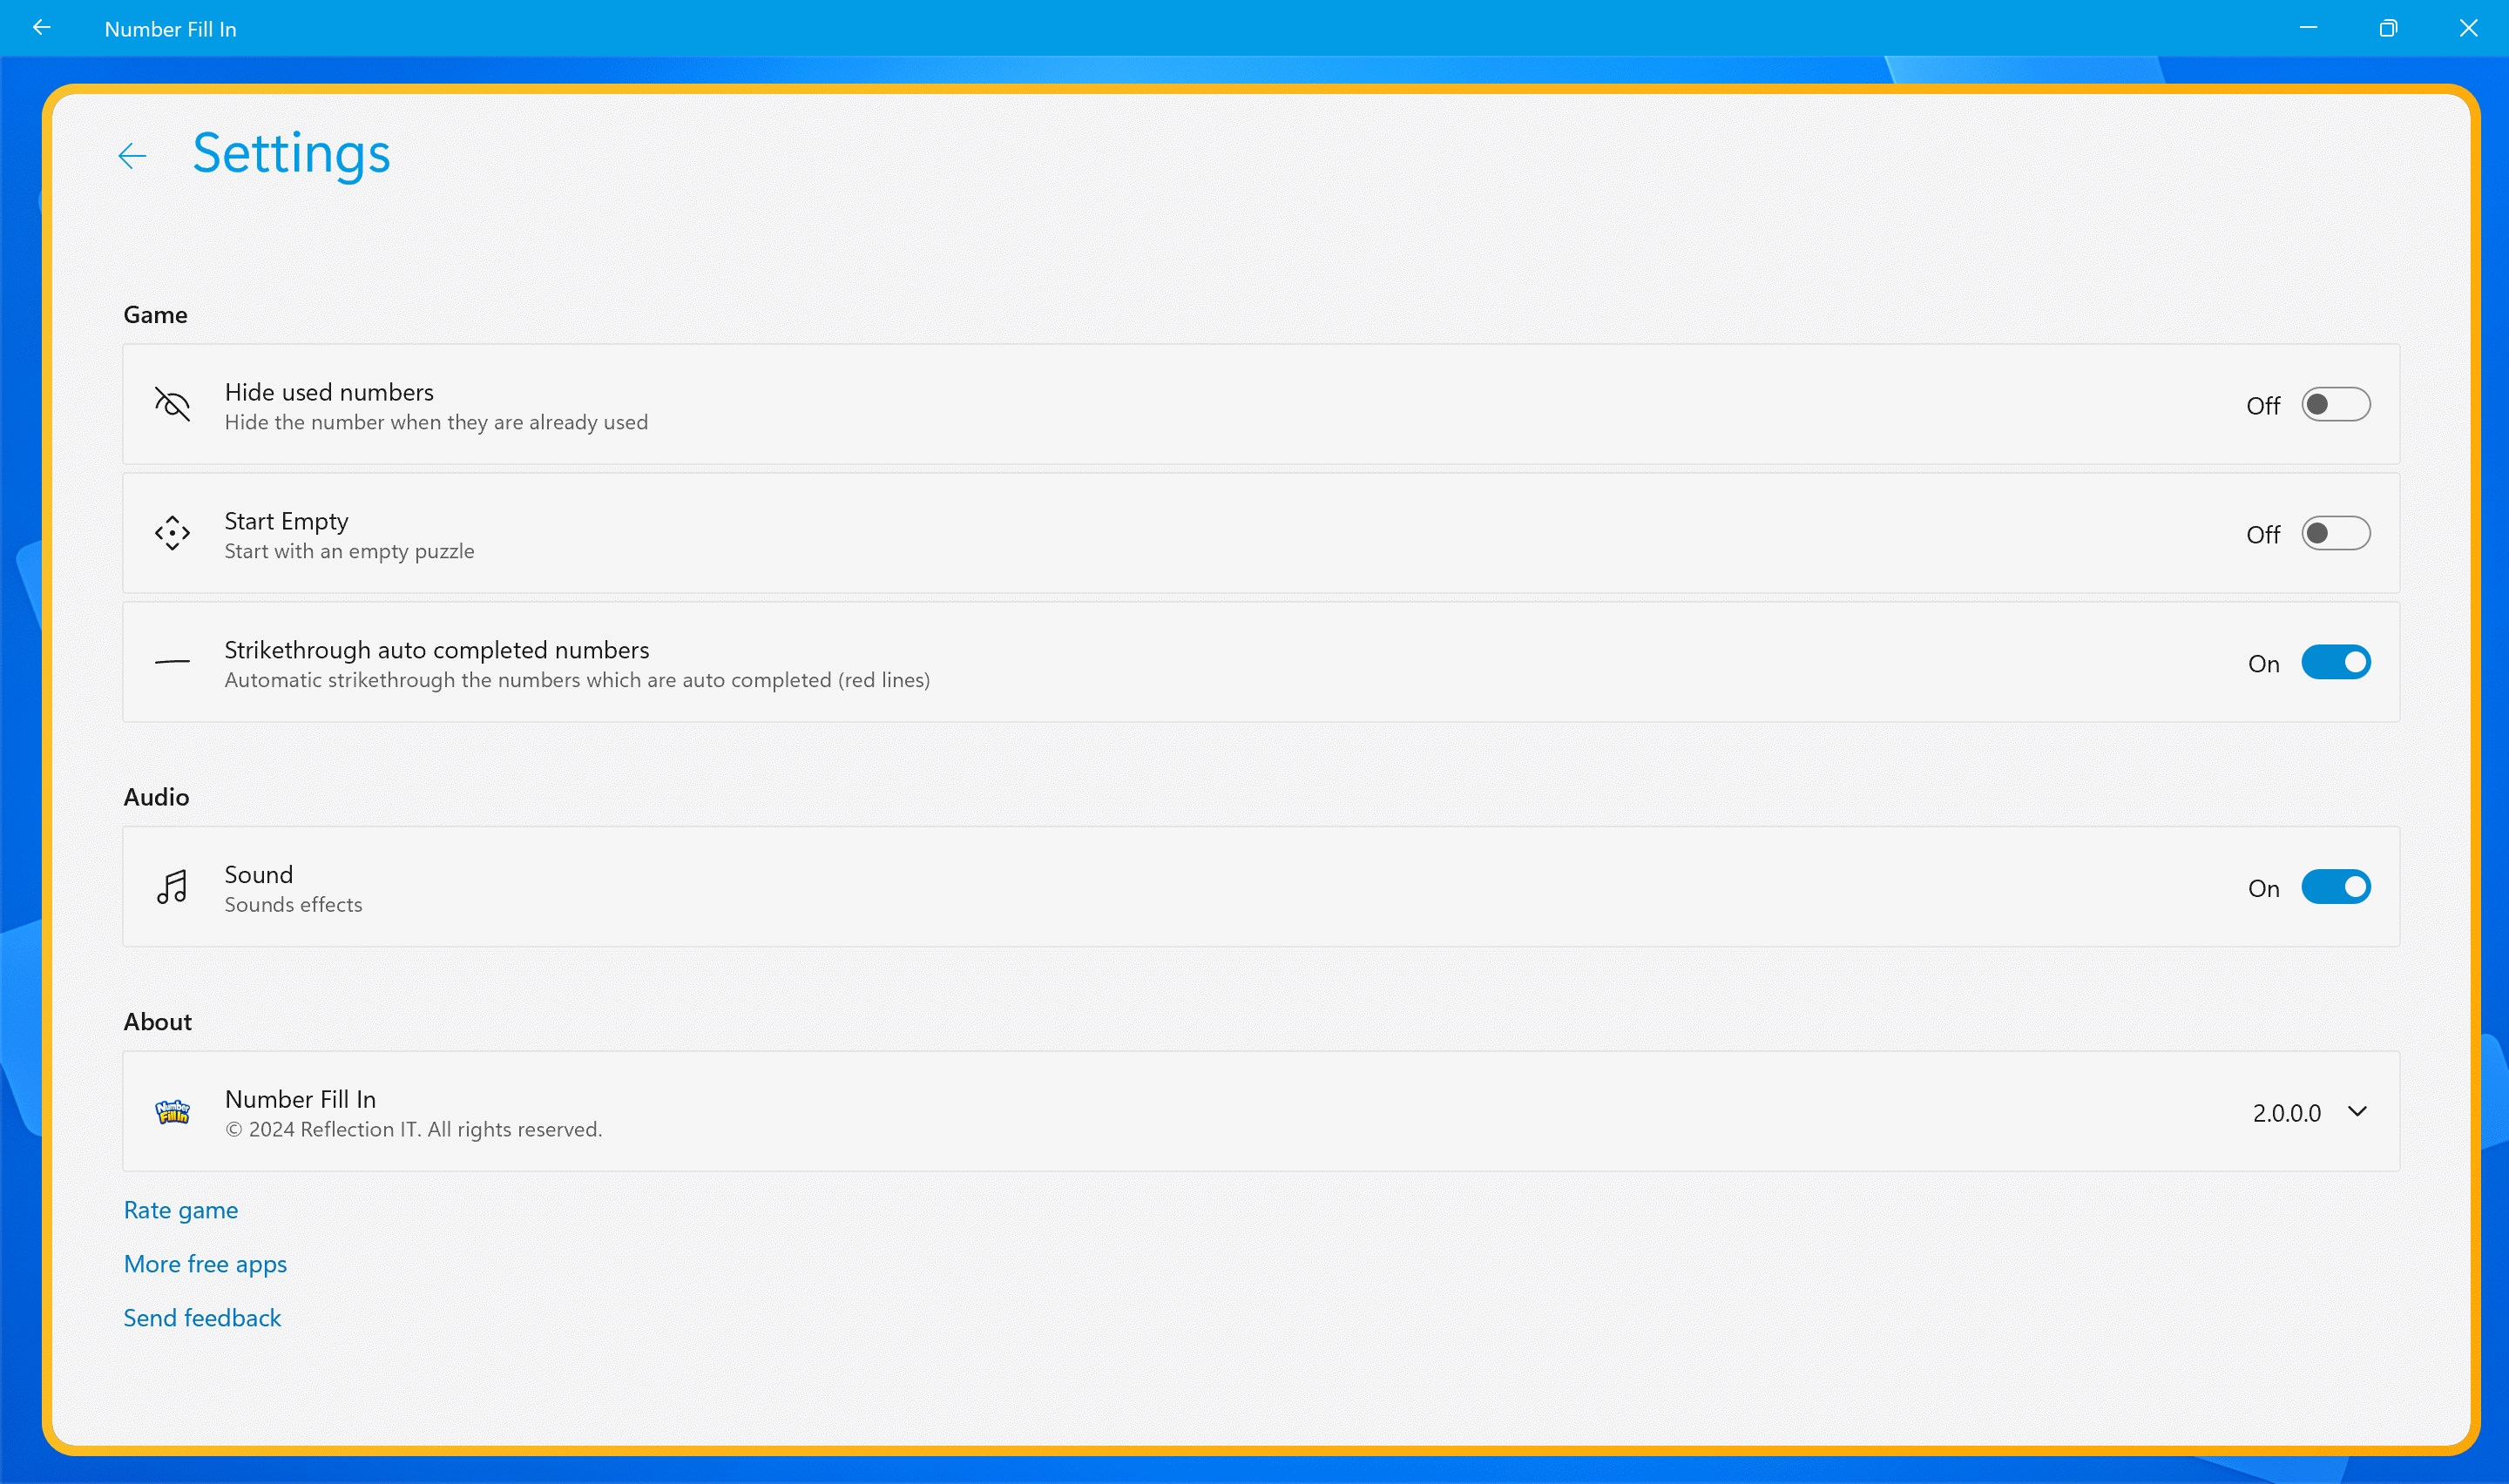This screenshot has width=2509, height=1484.
Task: Expand the Number Fill In version chevron
Action: [x=2357, y=1112]
